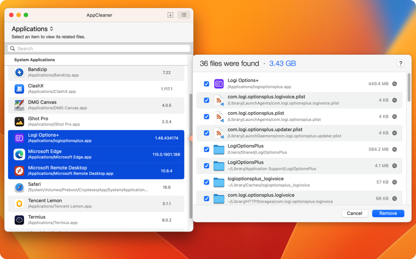Uncheck the /Users/Shared LogiOptionsPlus checkbox
The width and height of the screenshot is (416, 259).
207,149
